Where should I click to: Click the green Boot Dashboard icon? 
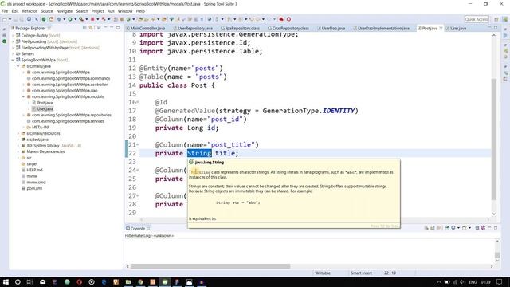click(44, 19)
